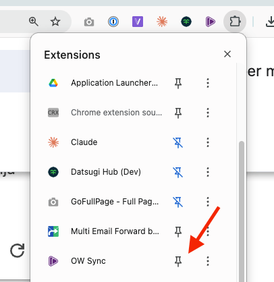Open GoFullPage camera icon in toolbar
Viewport: 274px width, 282px height.
coord(89,22)
